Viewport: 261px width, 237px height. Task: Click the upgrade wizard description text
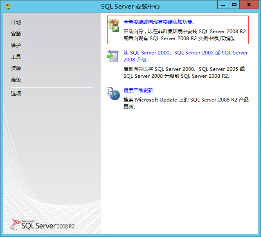[x=184, y=72]
